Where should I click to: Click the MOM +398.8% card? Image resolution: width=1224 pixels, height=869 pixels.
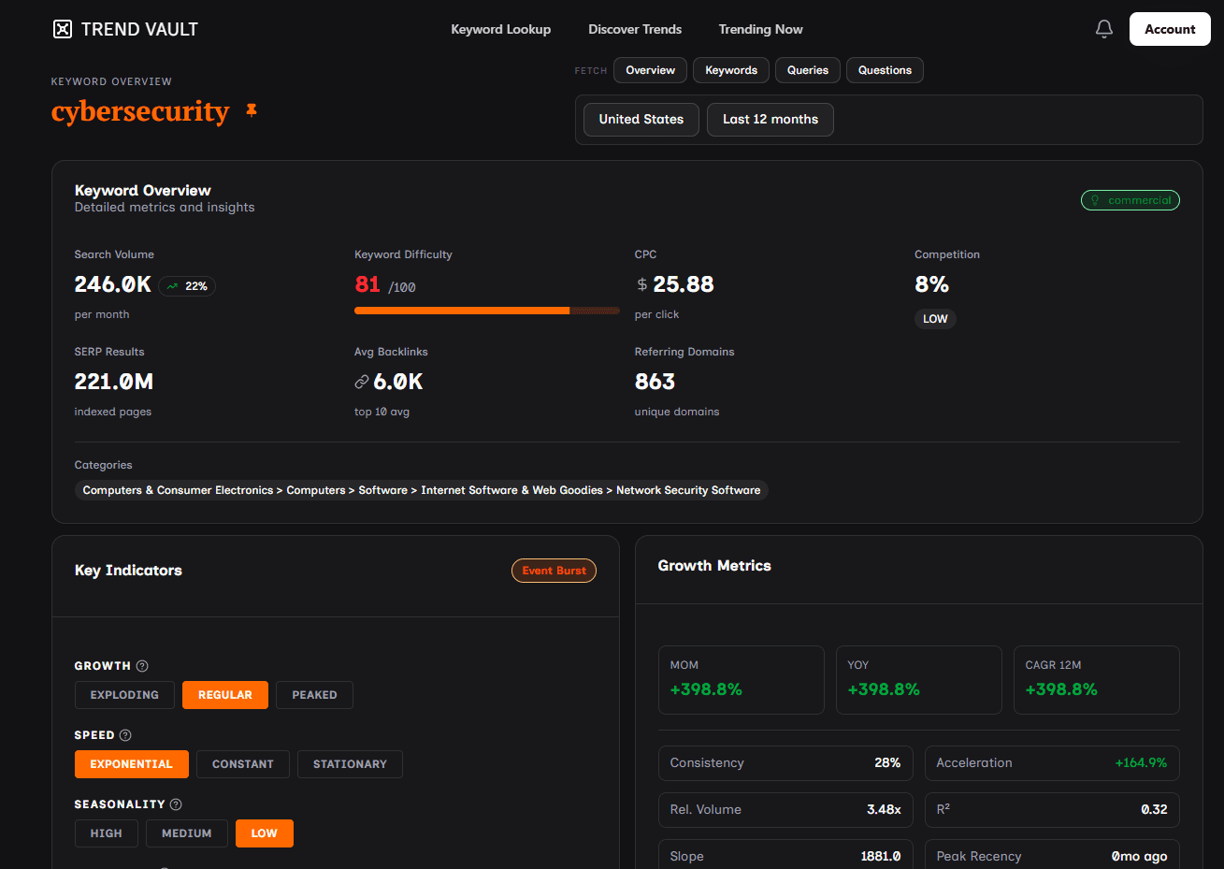(x=742, y=680)
